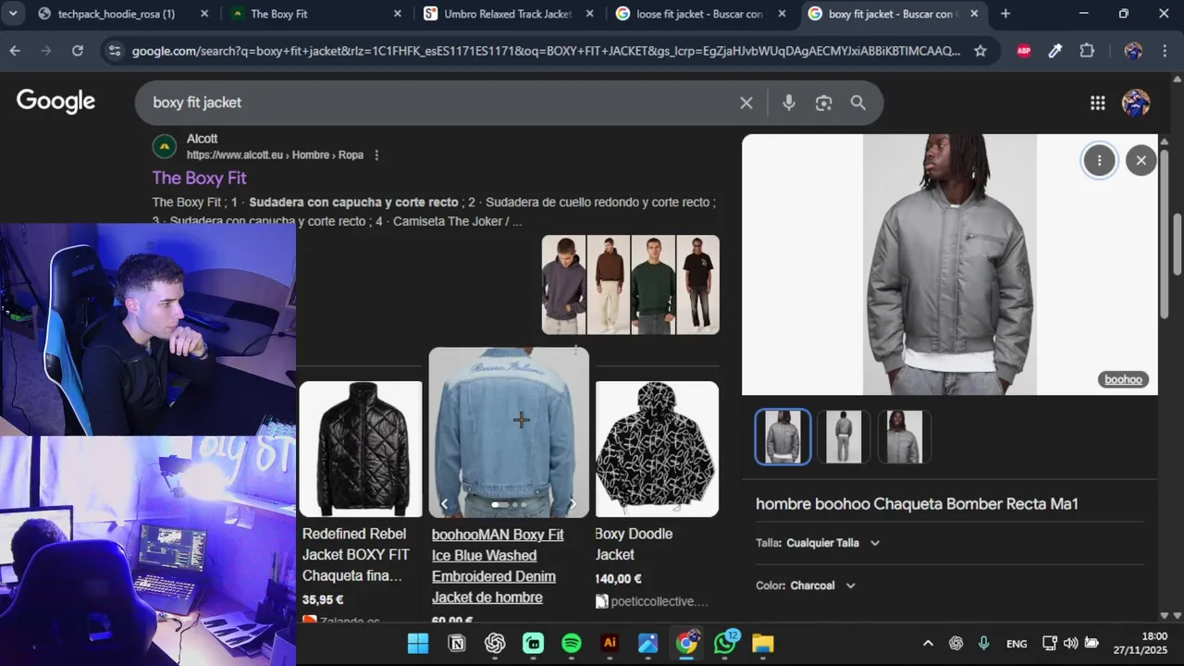The height and width of the screenshot is (666, 1184).
Task: Open the Windows Start menu
Action: 418,643
